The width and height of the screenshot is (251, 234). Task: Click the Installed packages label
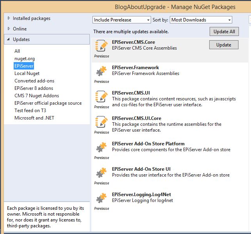(32, 18)
